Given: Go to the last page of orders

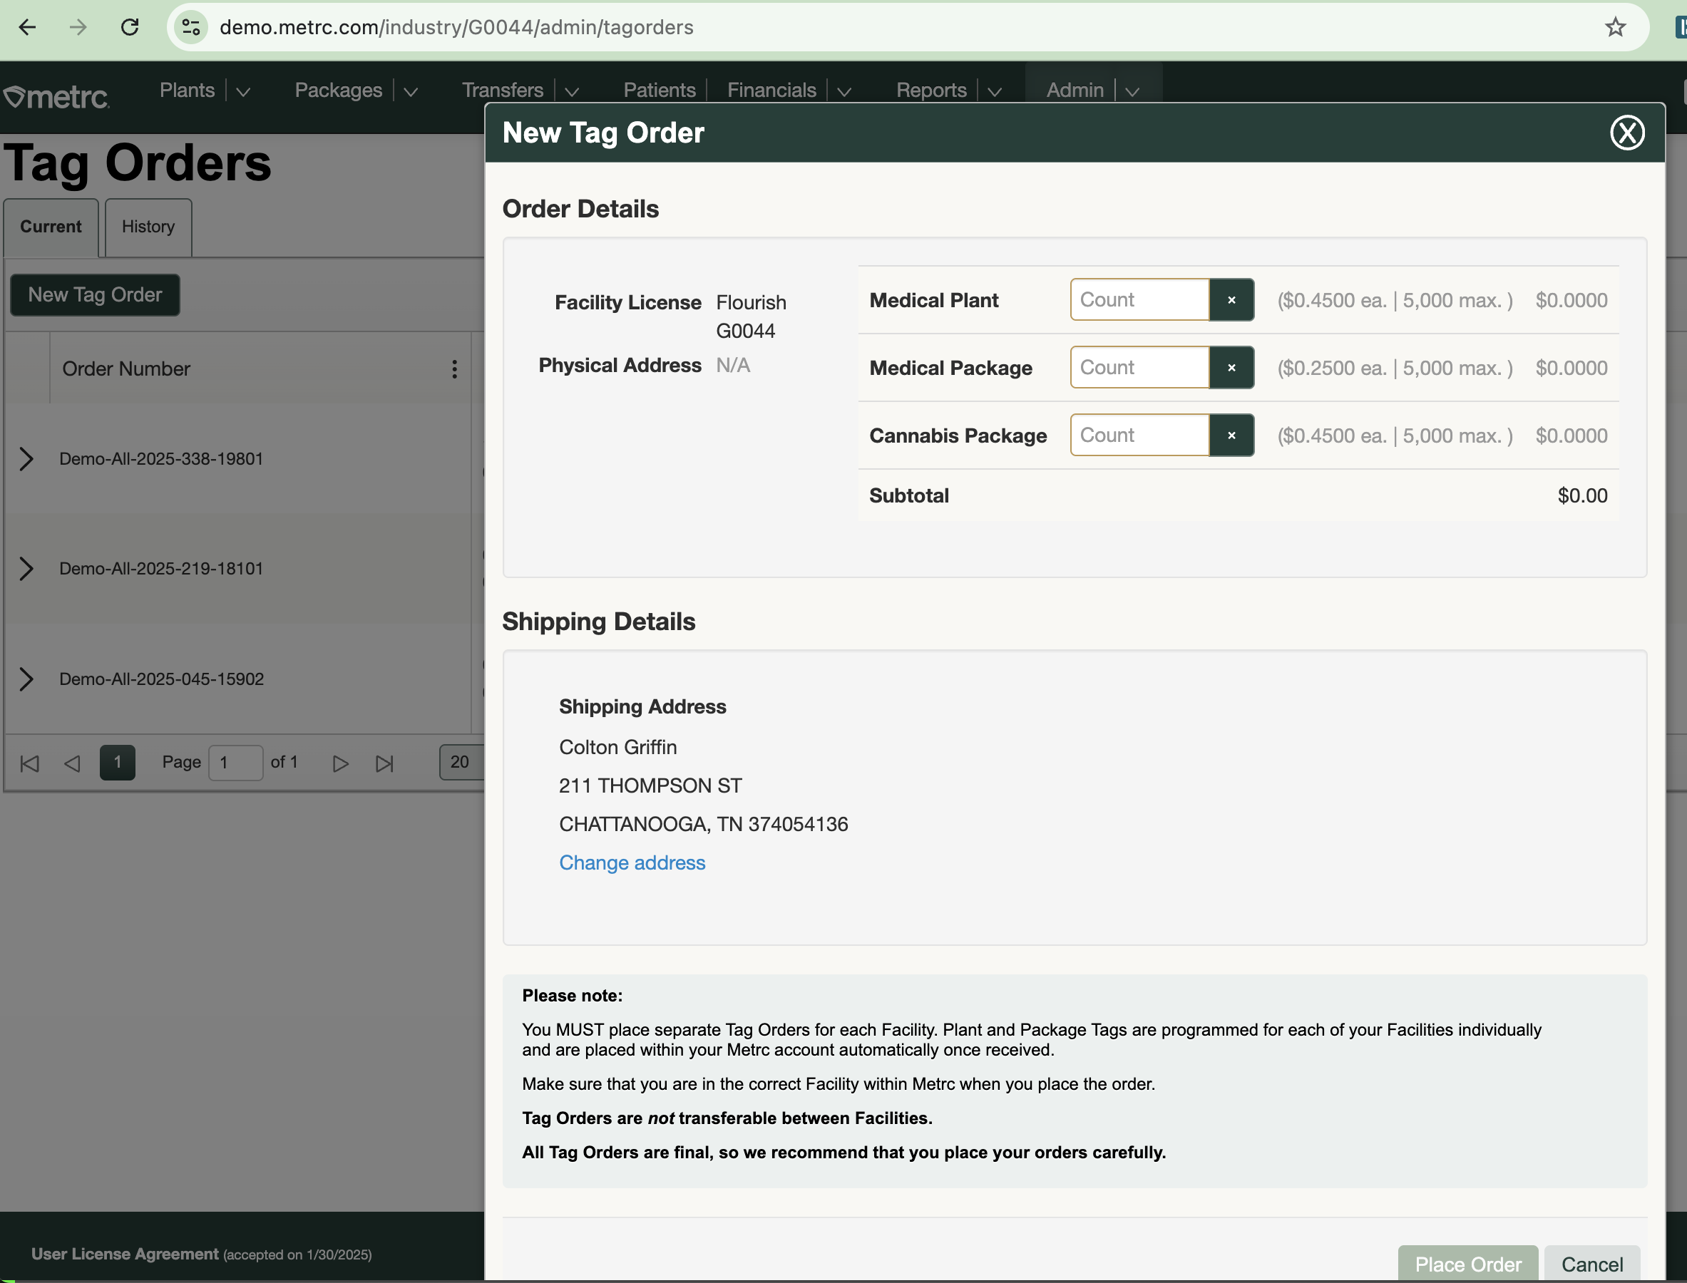Looking at the screenshot, I should click(x=384, y=763).
